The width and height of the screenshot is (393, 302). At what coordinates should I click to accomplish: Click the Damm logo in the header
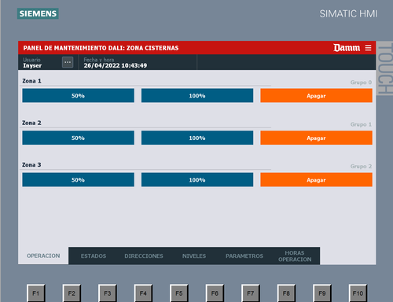click(347, 48)
